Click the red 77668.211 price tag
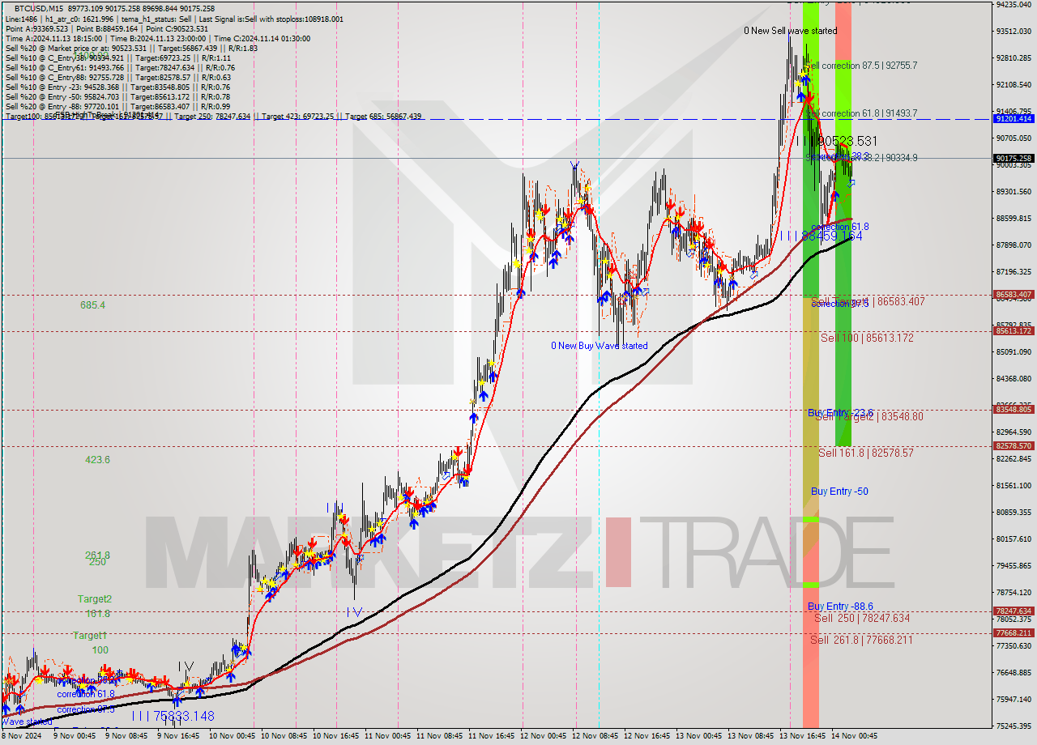The image size is (1037, 745). 1014,633
